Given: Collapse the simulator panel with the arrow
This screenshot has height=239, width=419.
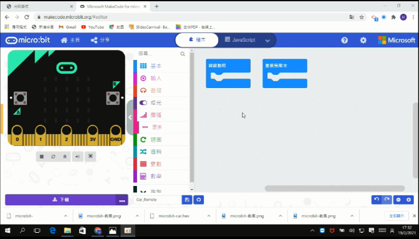Looking at the screenshot, I should 130,117.
